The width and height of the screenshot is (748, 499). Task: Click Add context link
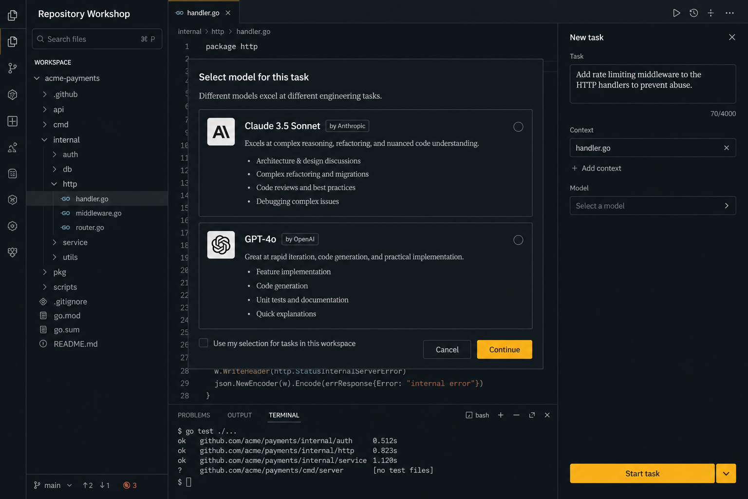pyautogui.click(x=596, y=168)
